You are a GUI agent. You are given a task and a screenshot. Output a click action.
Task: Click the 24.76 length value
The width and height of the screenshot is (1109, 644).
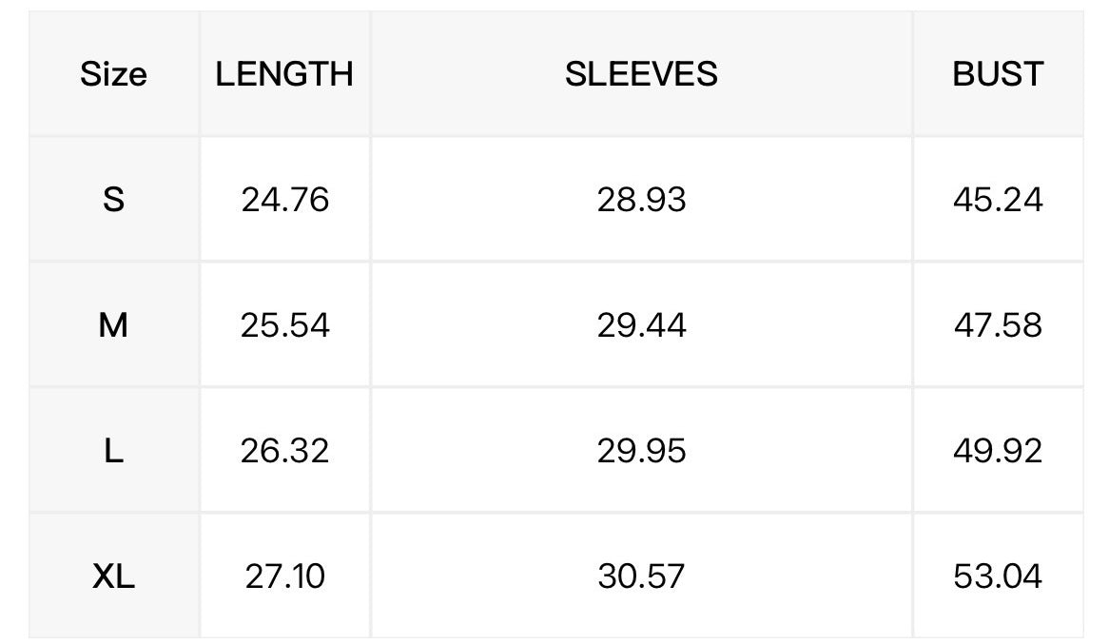tap(284, 200)
